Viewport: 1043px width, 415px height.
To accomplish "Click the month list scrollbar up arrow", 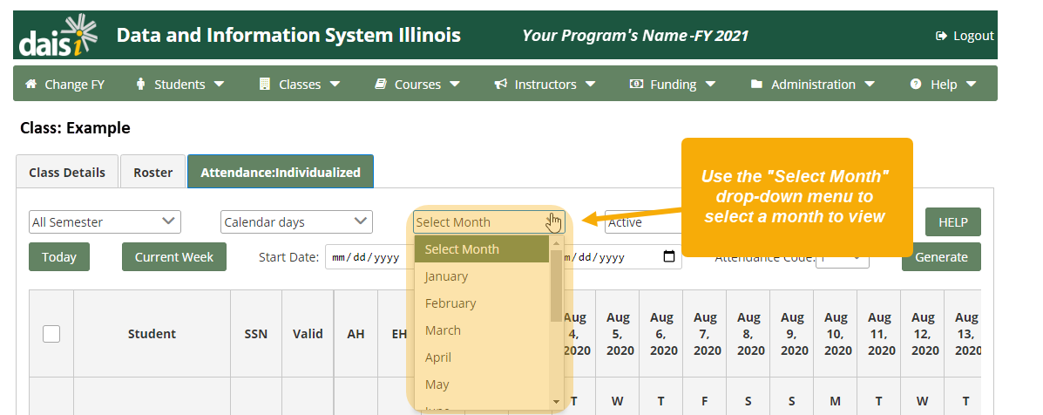I will click(x=557, y=242).
